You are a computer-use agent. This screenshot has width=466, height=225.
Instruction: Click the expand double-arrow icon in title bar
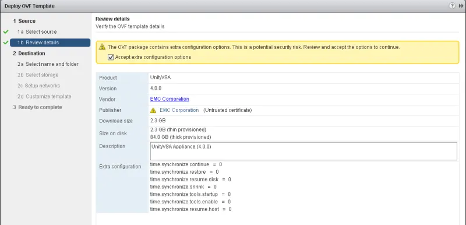pyautogui.click(x=461, y=6)
